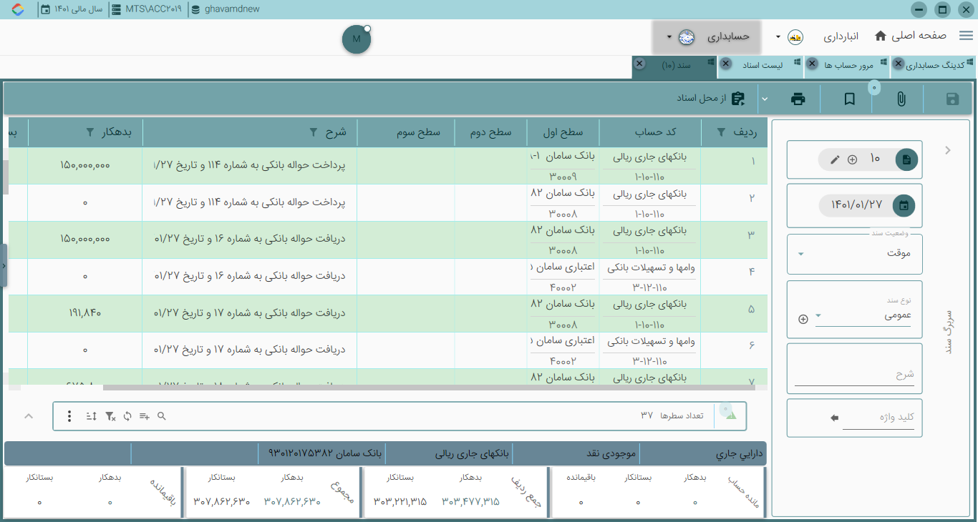Click the date field ۱۴۰۱/۰۱/۲۷
The image size is (978, 522).
(x=856, y=205)
